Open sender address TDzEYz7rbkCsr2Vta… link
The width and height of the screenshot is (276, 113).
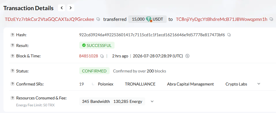(50, 19)
